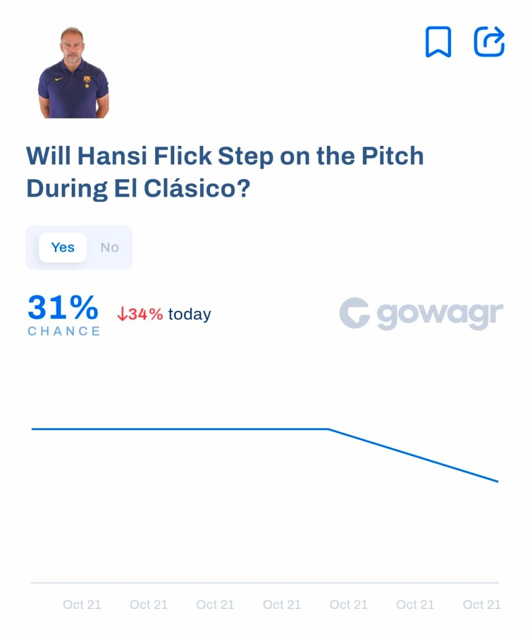The width and height of the screenshot is (530, 633).
Task: Click the market question title
Action: [225, 172]
